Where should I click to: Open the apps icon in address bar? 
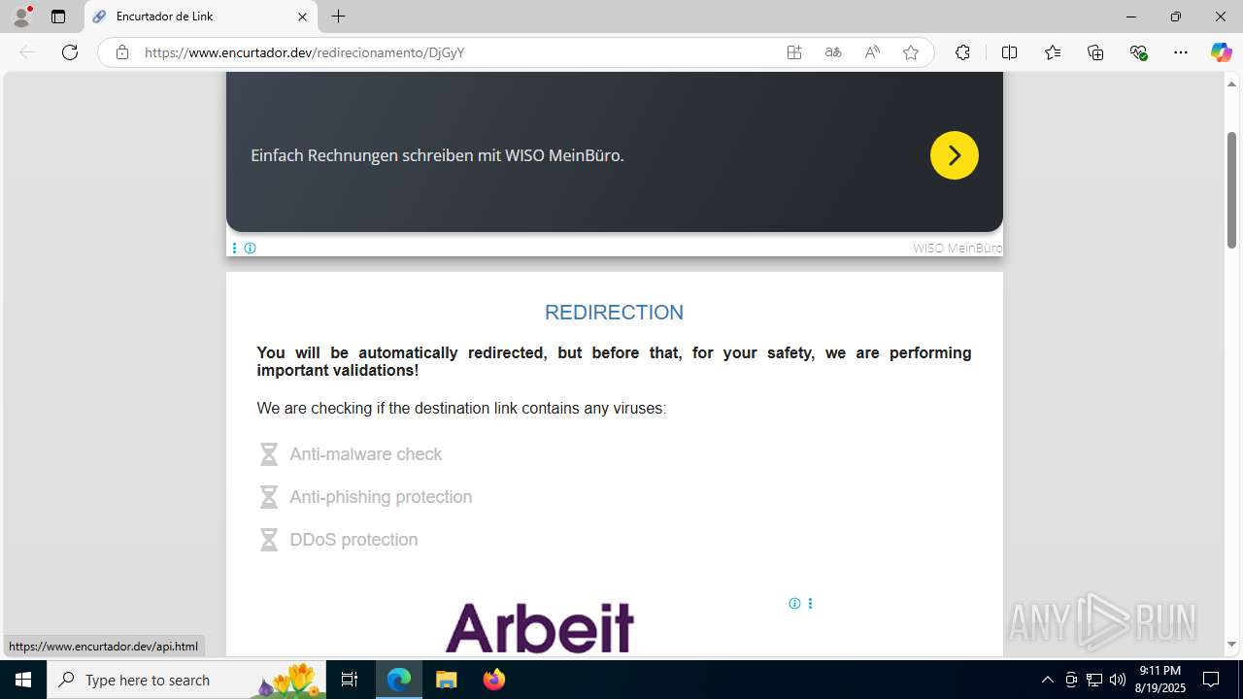point(794,52)
